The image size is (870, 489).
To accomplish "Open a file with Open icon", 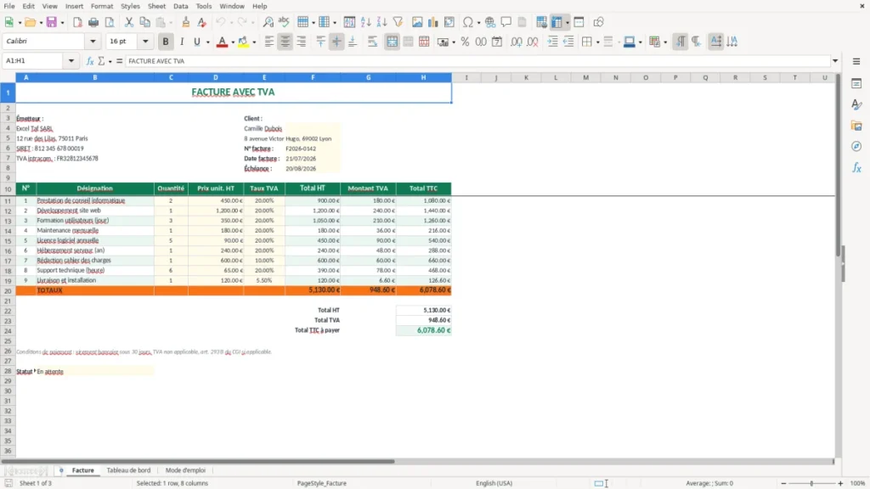I will point(30,22).
